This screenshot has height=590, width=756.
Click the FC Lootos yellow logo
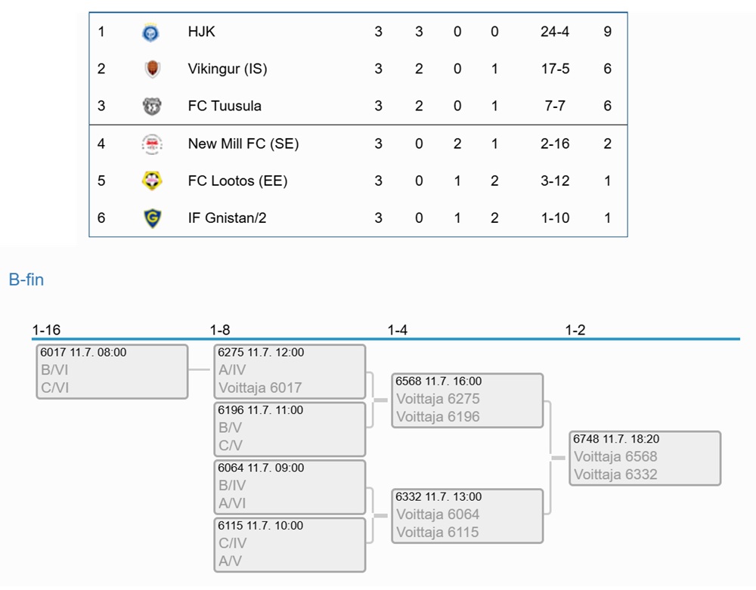[x=152, y=181]
